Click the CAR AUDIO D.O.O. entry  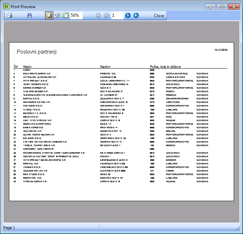pos(33,106)
